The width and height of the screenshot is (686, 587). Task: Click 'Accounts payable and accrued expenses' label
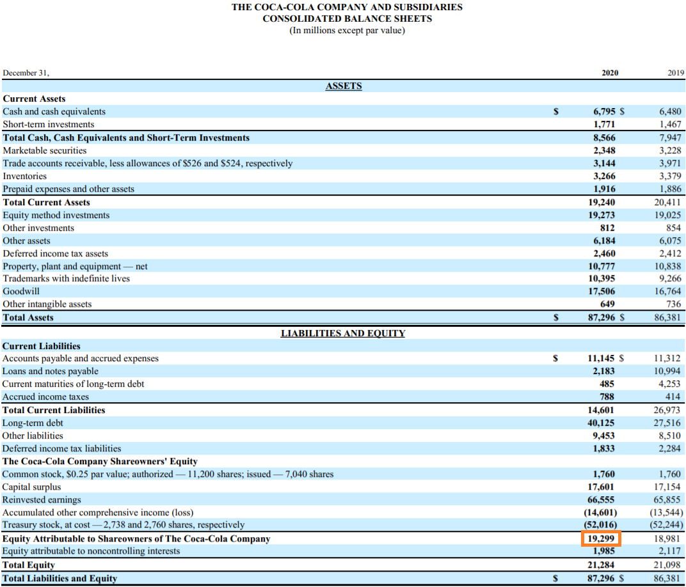pos(81,359)
